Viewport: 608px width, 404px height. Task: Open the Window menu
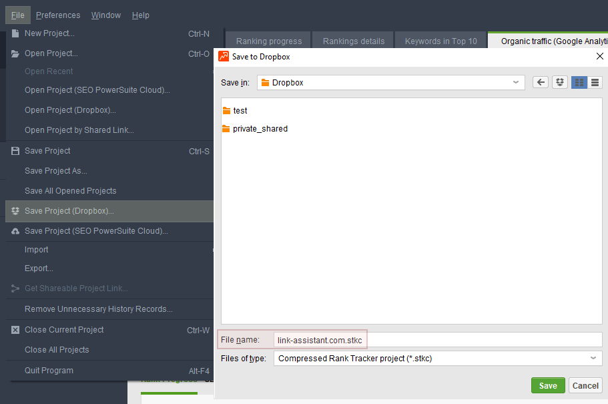pos(106,15)
